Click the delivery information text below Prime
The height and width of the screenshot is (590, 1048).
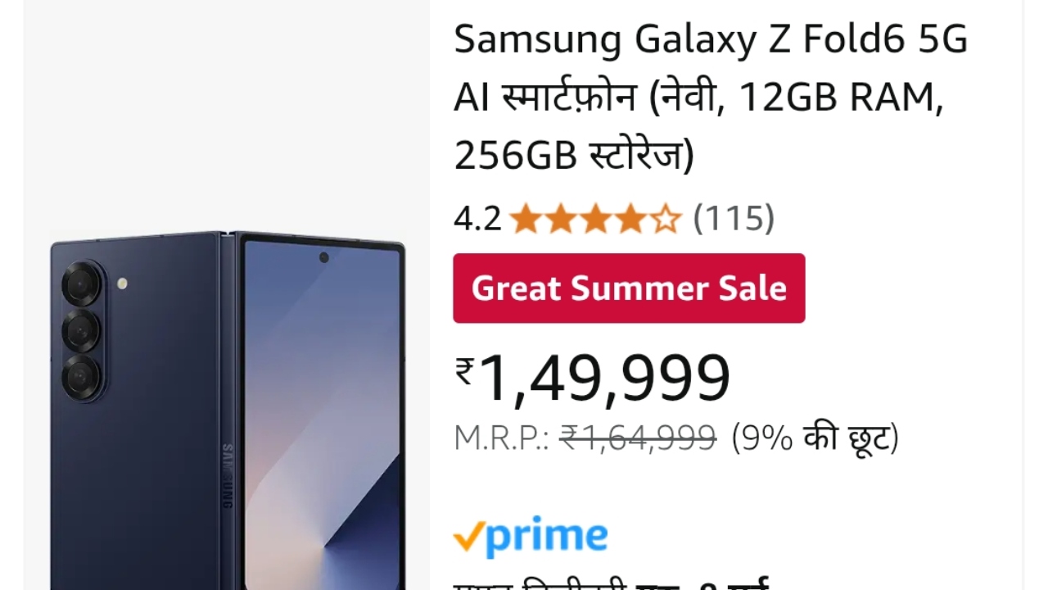pyautogui.click(x=612, y=583)
